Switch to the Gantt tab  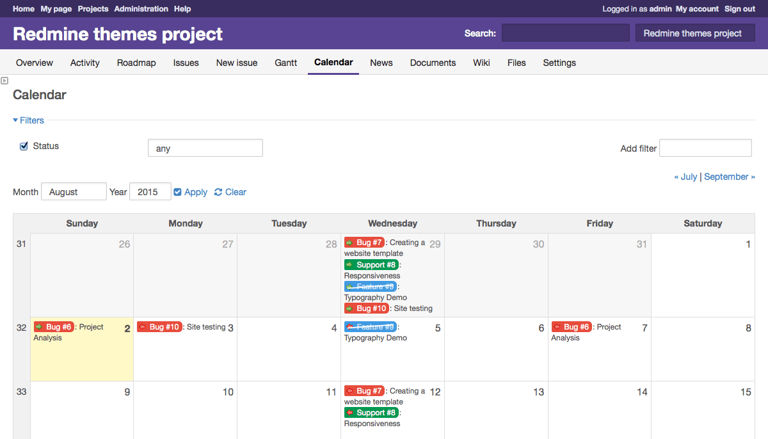[x=285, y=63]
